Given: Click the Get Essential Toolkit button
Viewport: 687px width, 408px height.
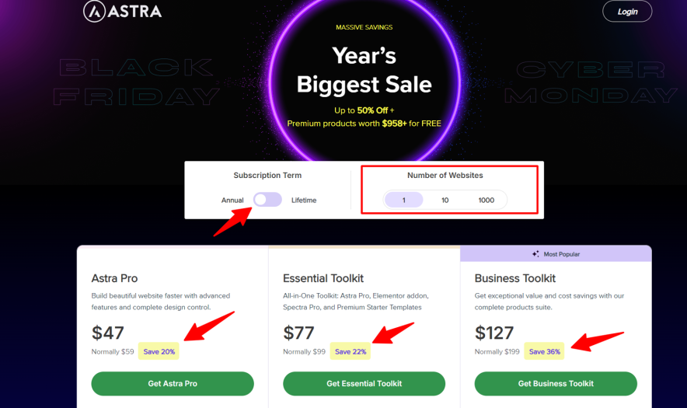Looking at the screenshot, I should pyautogui.click(x=364, y=383).
